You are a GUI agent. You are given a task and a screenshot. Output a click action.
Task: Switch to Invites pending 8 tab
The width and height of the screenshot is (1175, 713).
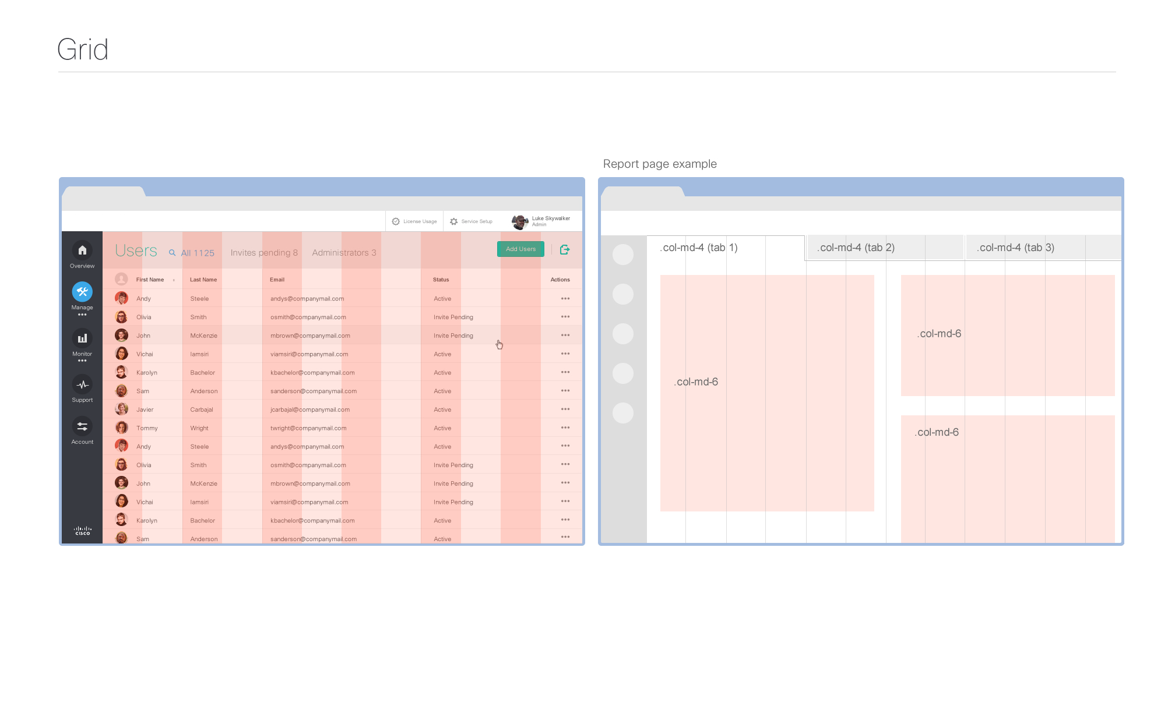(264, 253)
